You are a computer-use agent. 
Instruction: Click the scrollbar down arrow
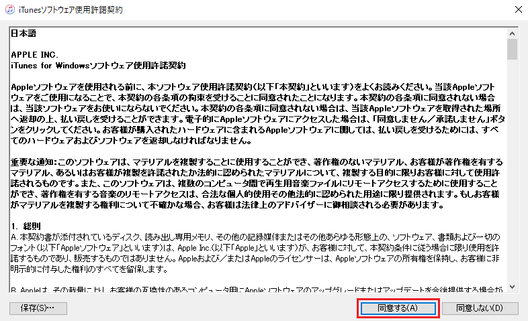pos(512,287)
